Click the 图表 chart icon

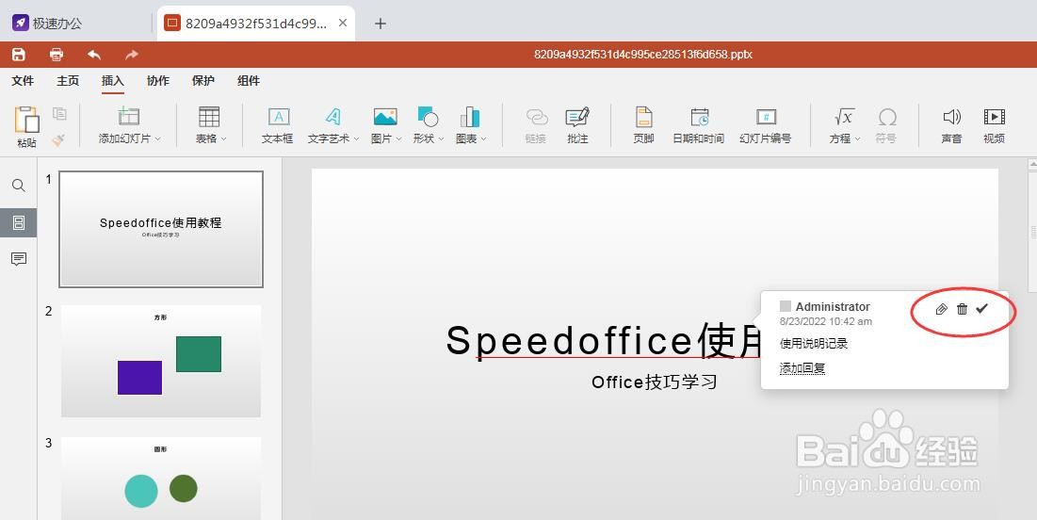pyautogui.click(x=470, y=117)
